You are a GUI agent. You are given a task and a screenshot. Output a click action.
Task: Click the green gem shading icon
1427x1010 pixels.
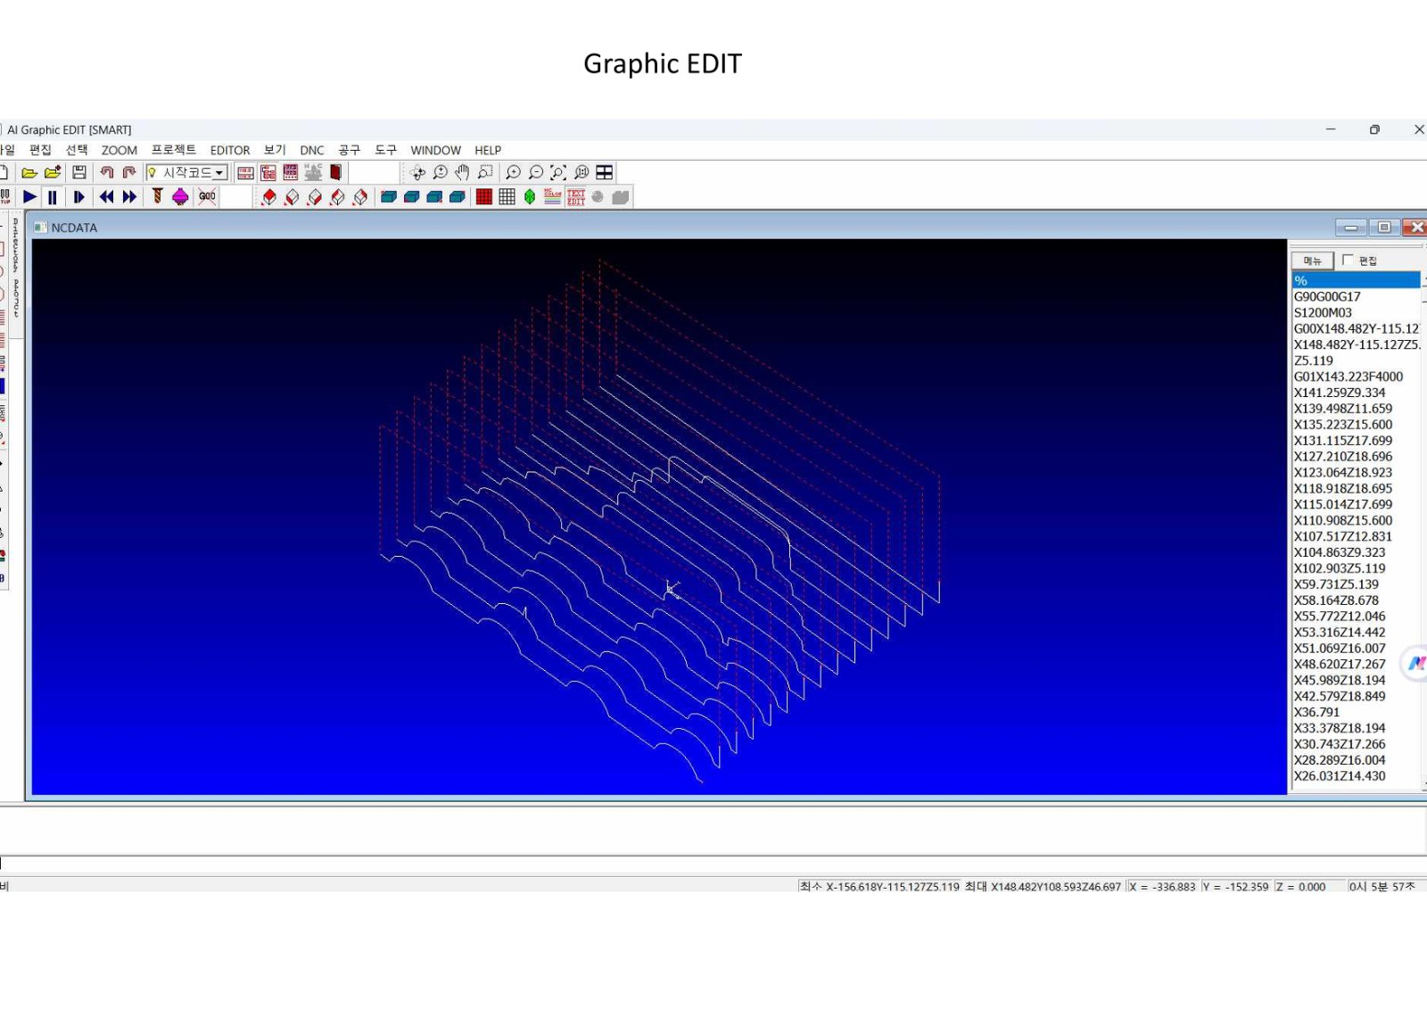point(530,197)
